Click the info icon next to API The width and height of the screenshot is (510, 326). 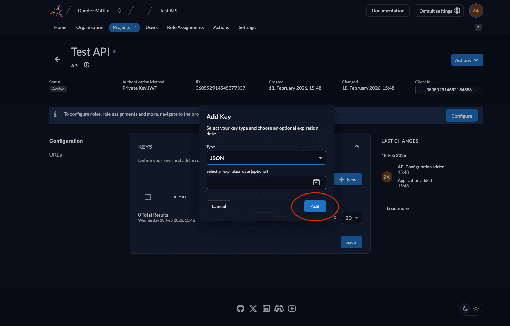[87, 65]
